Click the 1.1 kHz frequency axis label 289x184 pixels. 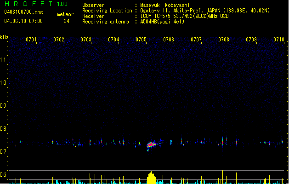coord(4,60)
